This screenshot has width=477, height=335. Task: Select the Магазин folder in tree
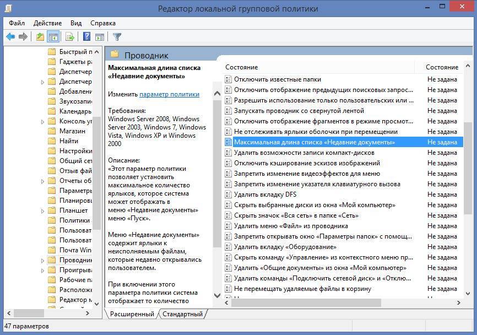pyautogui.click(x=72, y=131)
